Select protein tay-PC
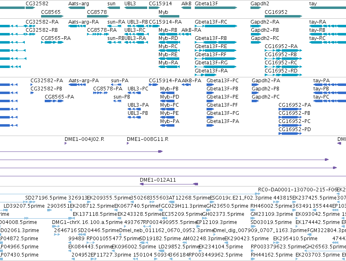This screenshot has height=261, width=346. (x=330, y=101)
